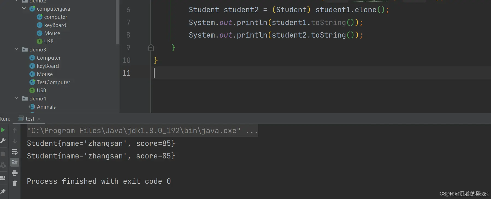Toggle soft-wrap in console output
The width and height of the screenshot is (491, 199).
[x=15, y=152]
